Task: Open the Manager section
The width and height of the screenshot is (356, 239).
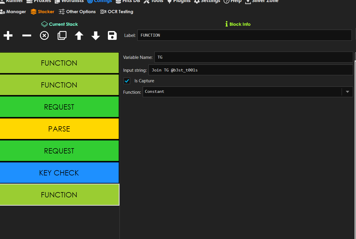Action: click(13, 12)
